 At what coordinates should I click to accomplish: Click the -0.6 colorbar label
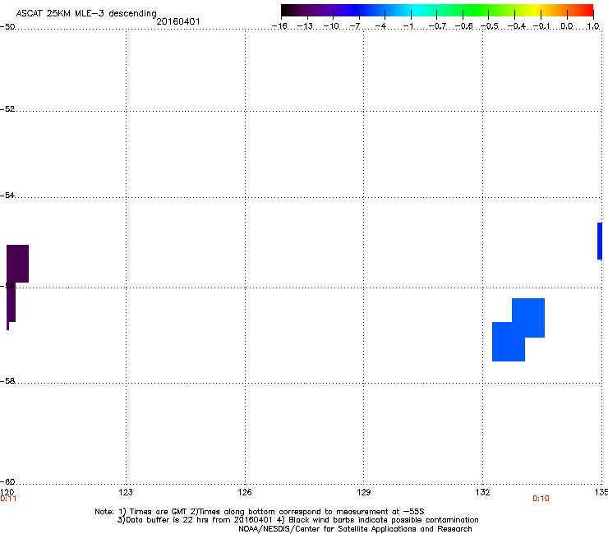(x=463, y=26)
